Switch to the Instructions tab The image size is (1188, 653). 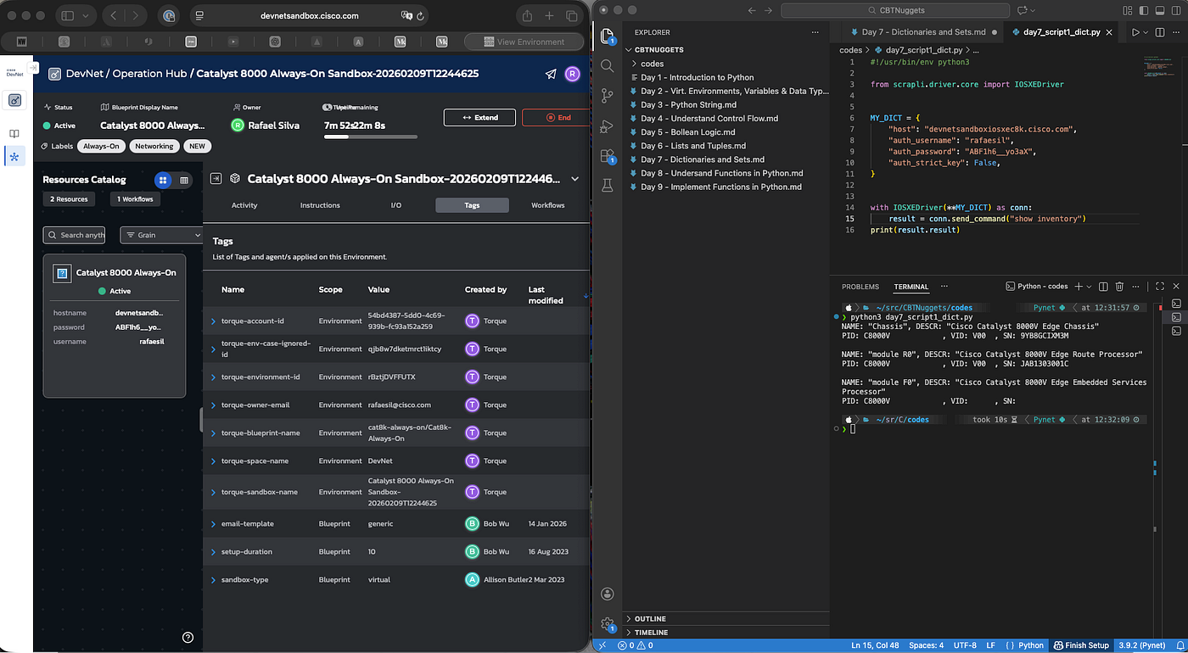tap(320, 205)
